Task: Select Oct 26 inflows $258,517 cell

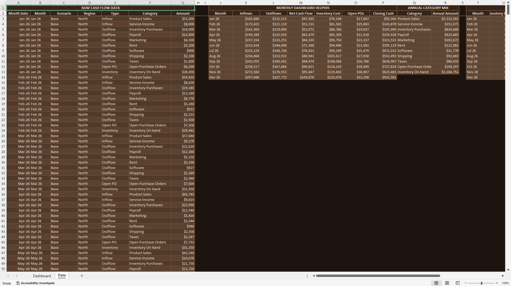Action: tap(246, 67)
